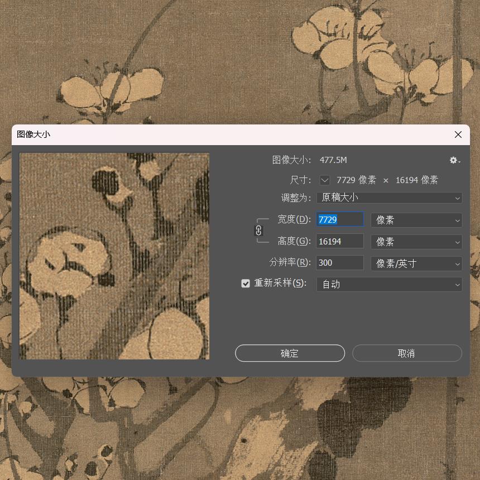This screenshot has width=480, height=480.
Task: Open the 像素/英寸 resolution unit dropdown
Action: click(x=416, y=263)
